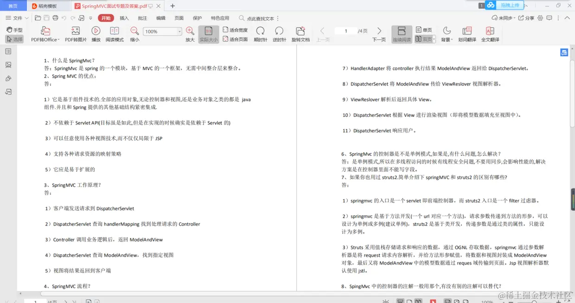Switch to 首页 home tab
Screen dimensions: 575x303
[x=13, y=6]
